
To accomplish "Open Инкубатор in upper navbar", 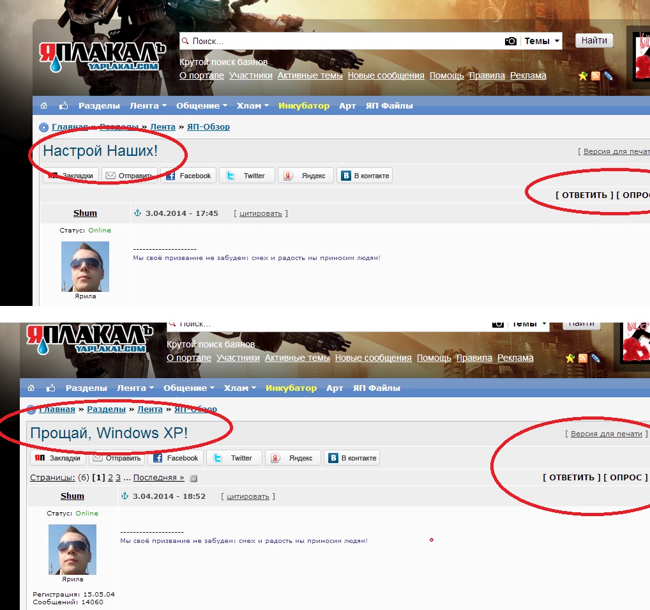I will [x=304, y=106].
